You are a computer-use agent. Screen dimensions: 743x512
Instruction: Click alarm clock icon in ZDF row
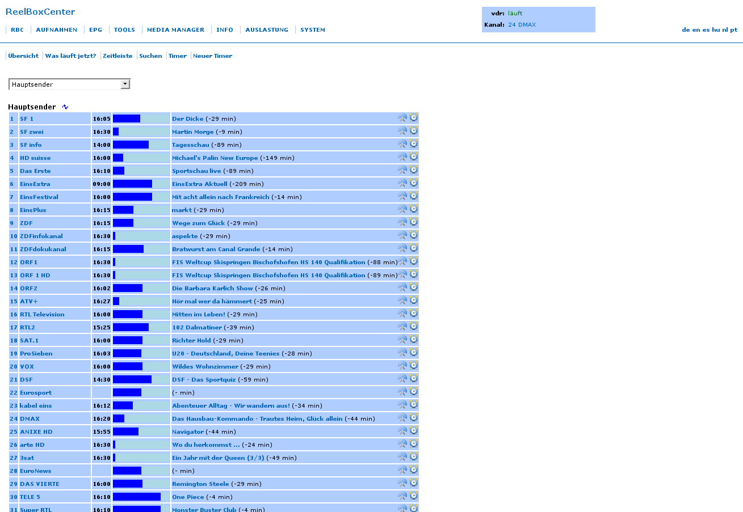tap(414, 222)
